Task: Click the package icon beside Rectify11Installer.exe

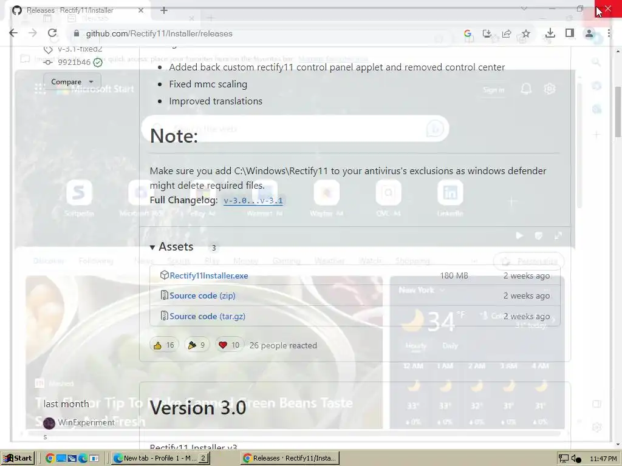Action: click(x=164, y=275)
